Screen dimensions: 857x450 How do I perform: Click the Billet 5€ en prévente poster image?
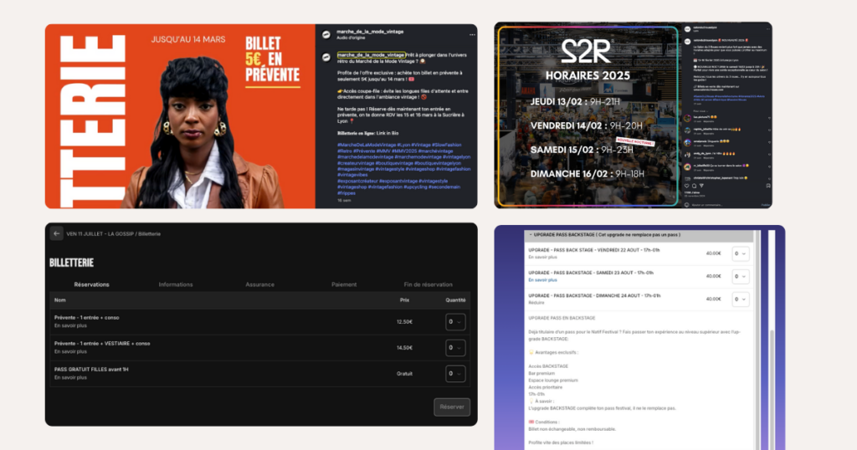pos(181,116)
